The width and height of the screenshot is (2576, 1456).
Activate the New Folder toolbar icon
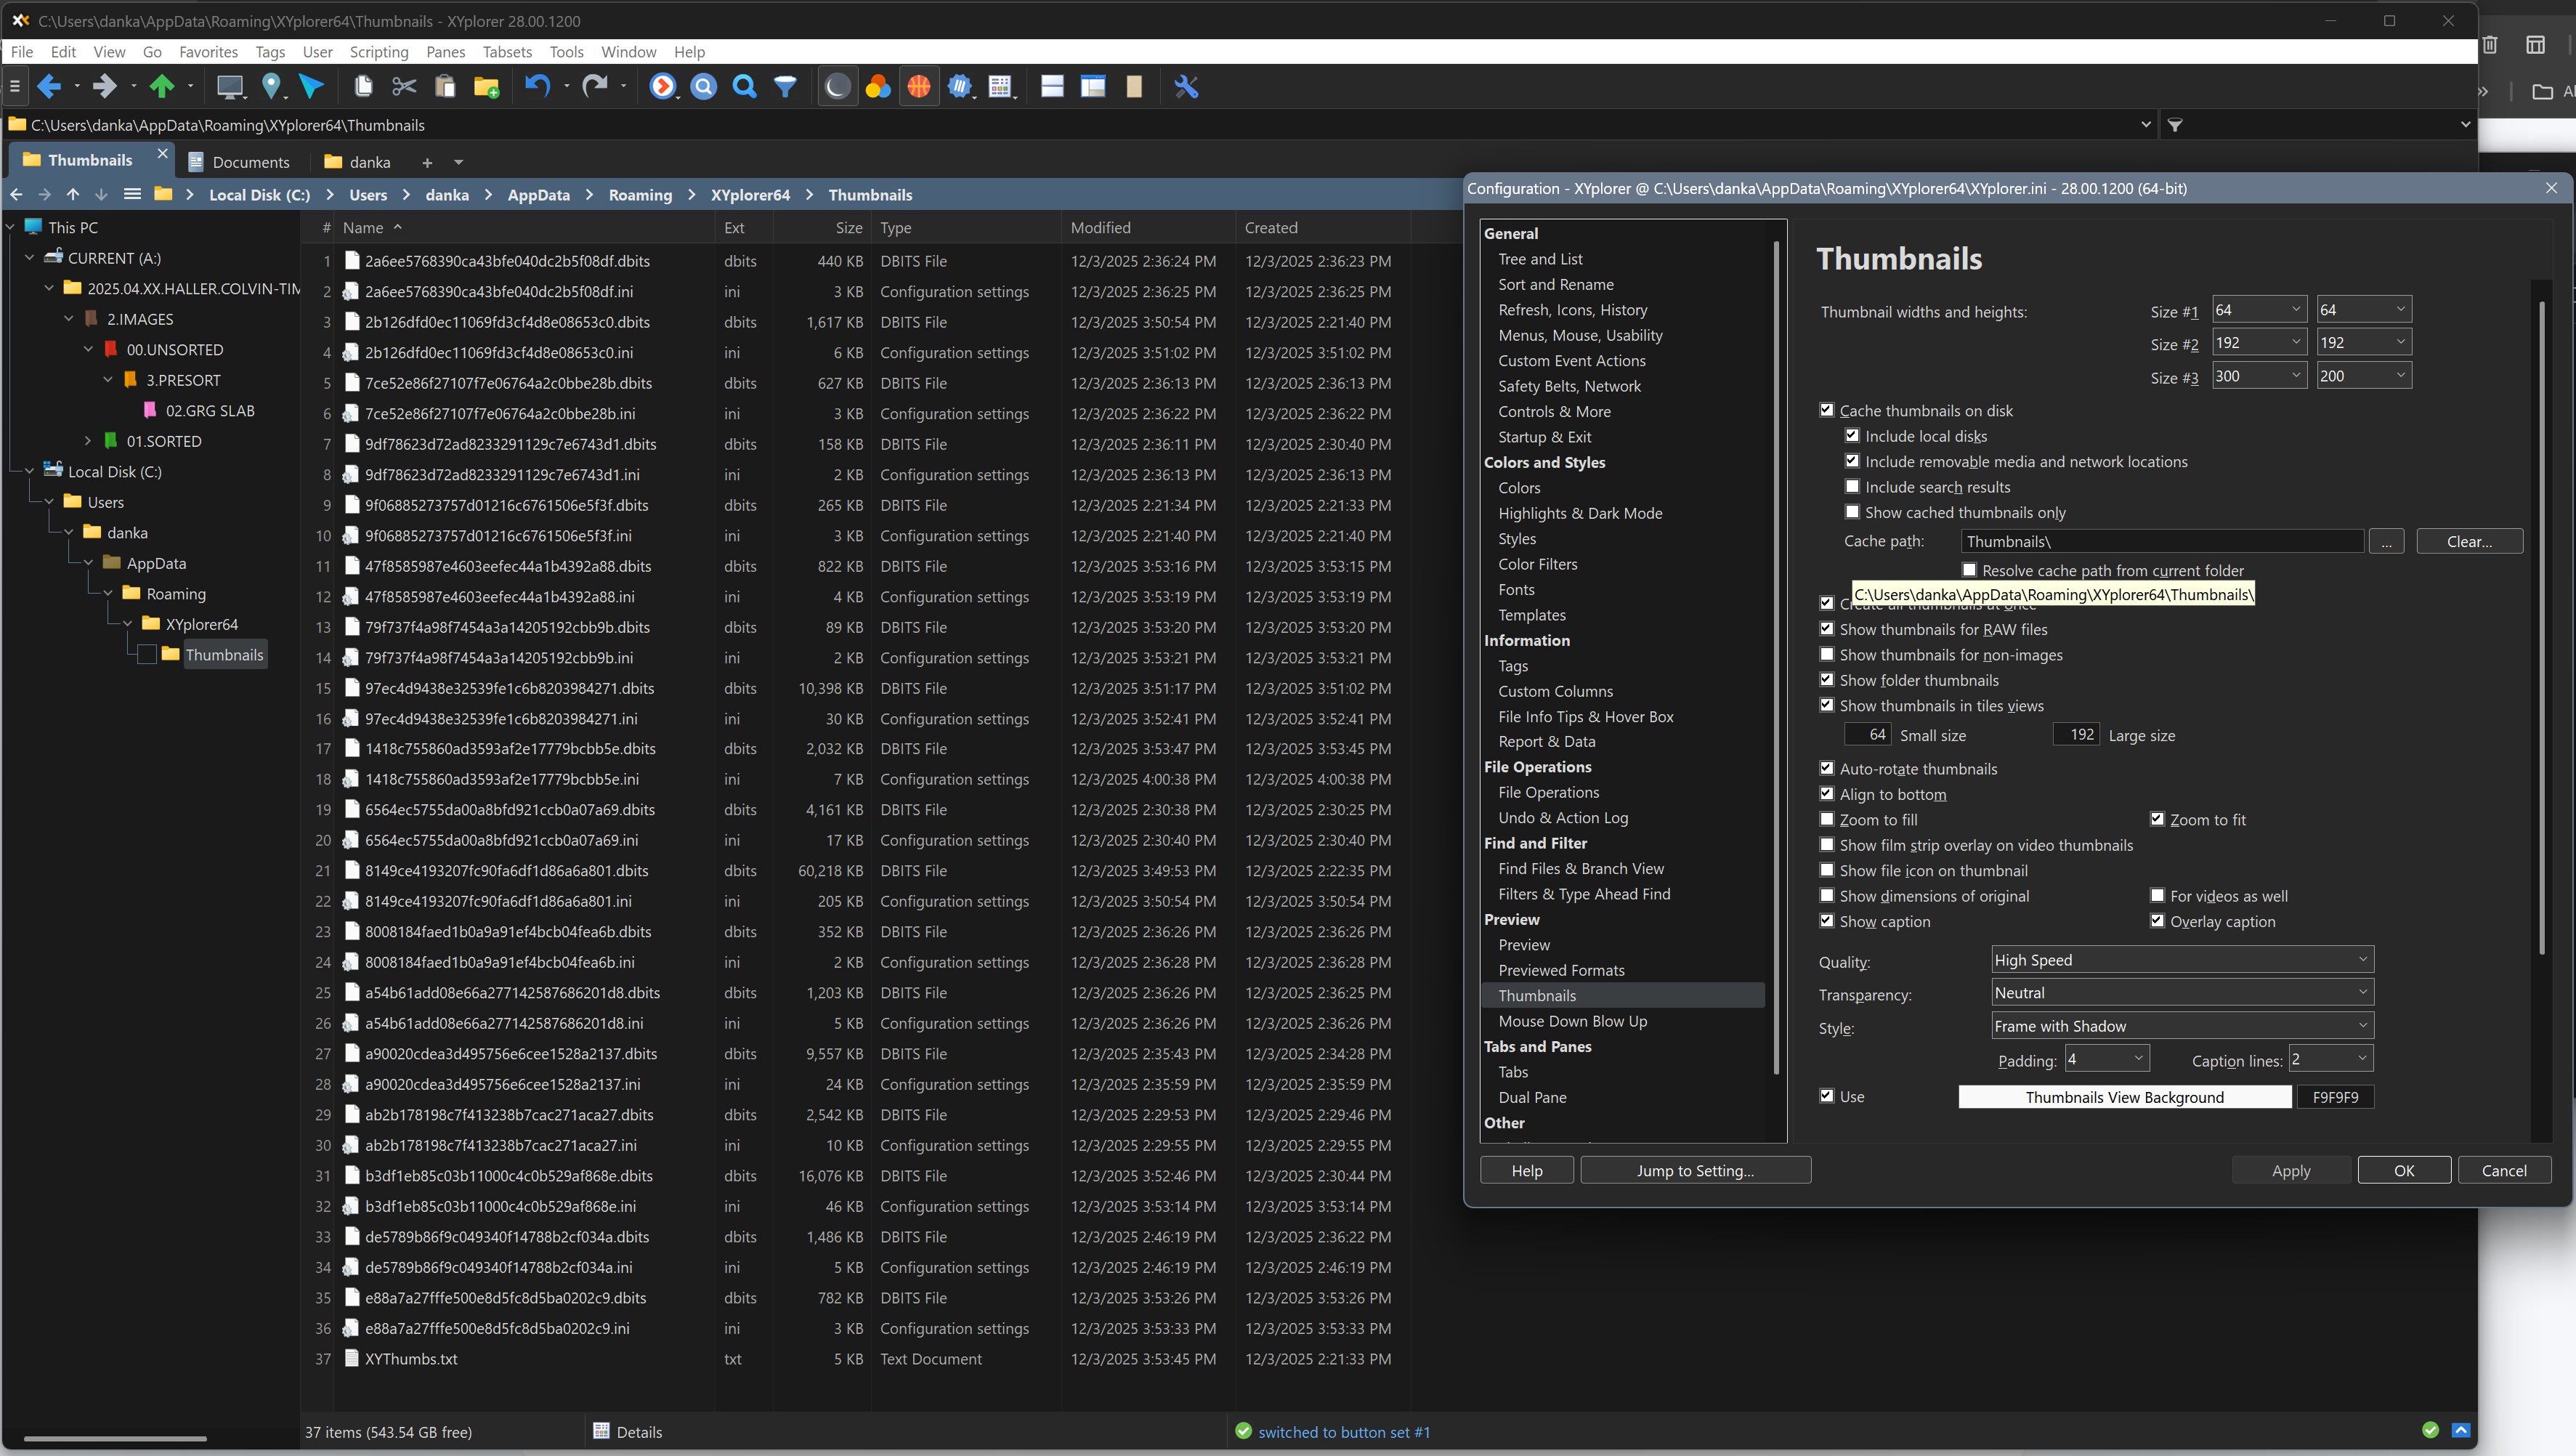click(487, 87)
